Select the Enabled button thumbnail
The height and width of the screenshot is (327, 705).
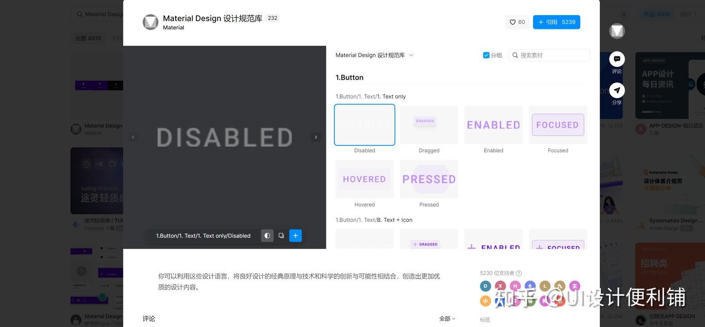pyautogui.click(x=493, y=125)
